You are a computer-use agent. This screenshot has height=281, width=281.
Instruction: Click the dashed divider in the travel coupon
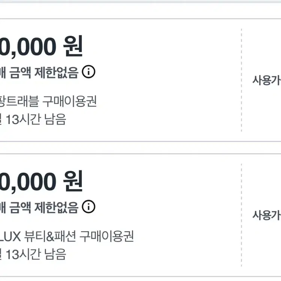(x=241, y=80)
